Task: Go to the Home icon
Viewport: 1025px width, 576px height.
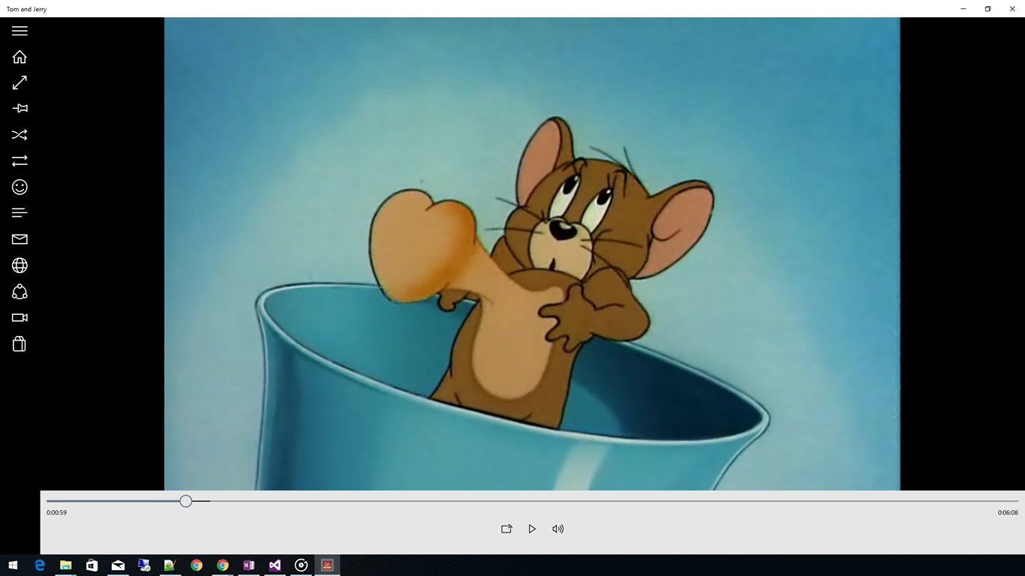Action: click(x=20, y=57)
